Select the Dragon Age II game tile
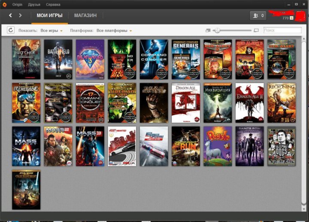309x222 pixels. click(x=250, y=103)
